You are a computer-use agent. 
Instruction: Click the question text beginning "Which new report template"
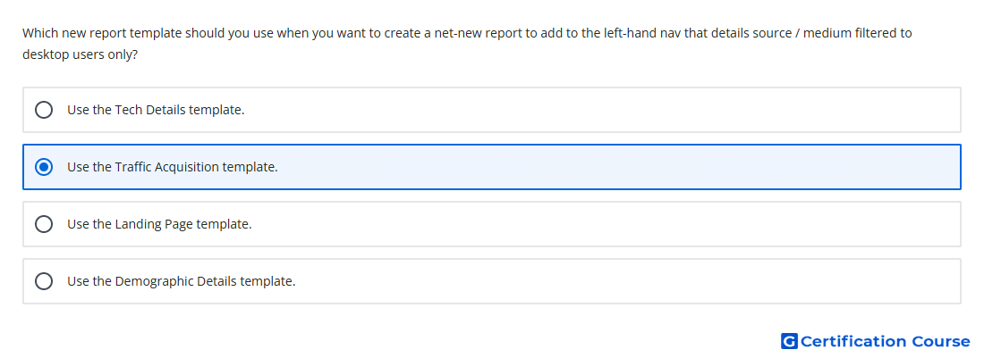point(467,44)
